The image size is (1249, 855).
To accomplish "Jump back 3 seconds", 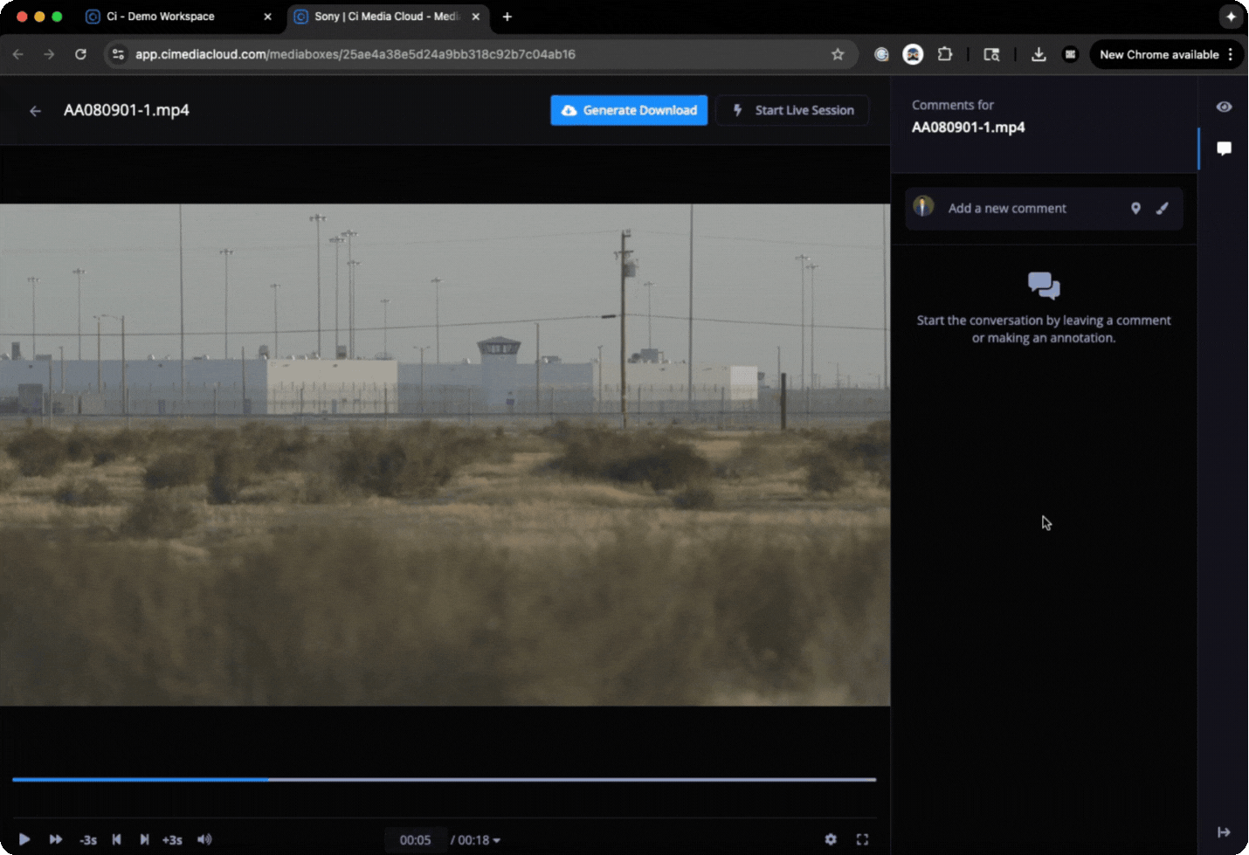I will pos(88,840).
